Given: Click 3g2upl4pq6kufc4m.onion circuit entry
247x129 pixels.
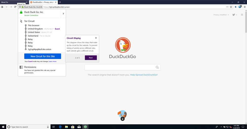Looking at the screenshot, I should tap(40, 49).
